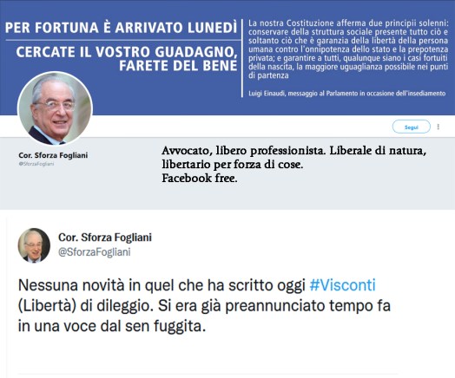Open the #Visconti hashtag link
The width and height of the screenshot is (455, 378).
click(x=342, y=285)
